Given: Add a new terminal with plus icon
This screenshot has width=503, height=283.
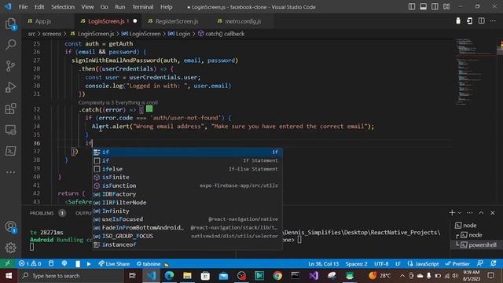Looking at the screenshot, I should [x=452, y=213].
